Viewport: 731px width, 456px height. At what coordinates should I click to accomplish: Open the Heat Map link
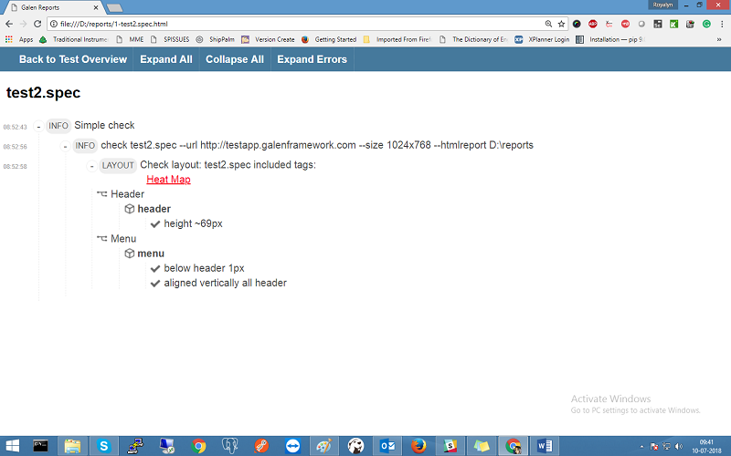[x=168, y=180]
